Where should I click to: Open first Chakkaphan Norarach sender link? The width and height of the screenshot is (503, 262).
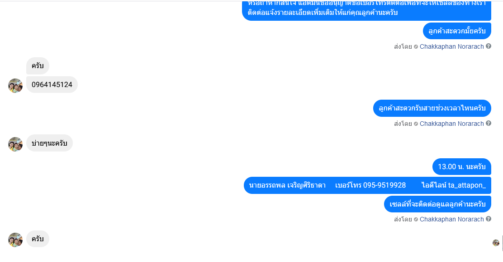(x=451, y=47)
